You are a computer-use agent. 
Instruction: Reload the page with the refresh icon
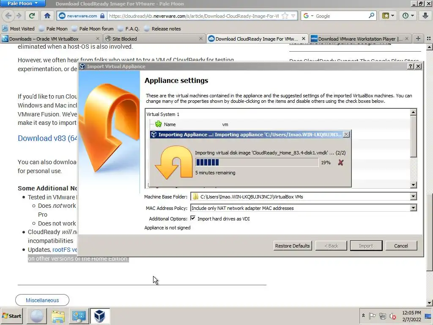[32, 16]
